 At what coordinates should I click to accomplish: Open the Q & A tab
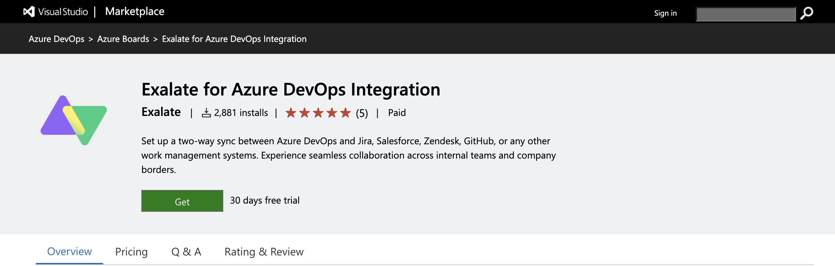tap(186, 252)
